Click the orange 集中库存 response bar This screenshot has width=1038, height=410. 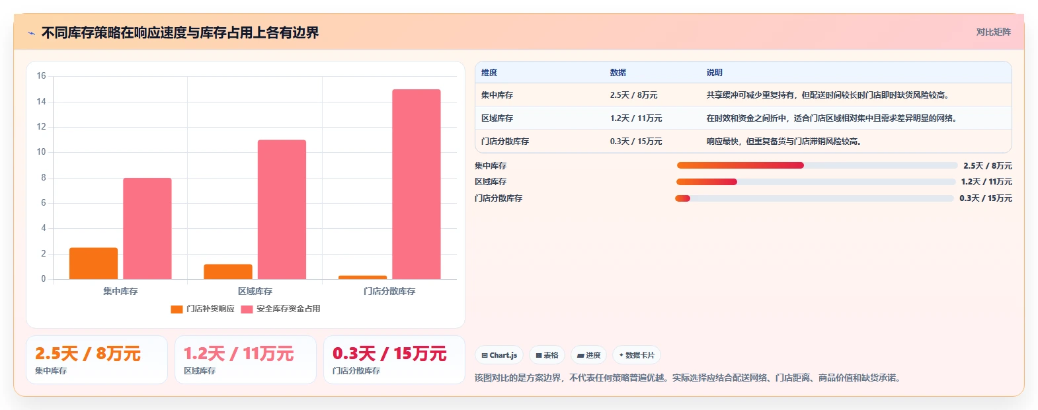click(93, 263)
